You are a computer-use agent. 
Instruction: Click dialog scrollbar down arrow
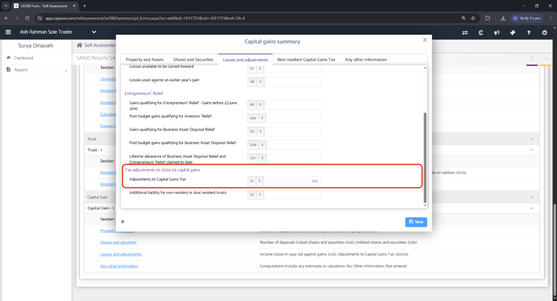425,206
